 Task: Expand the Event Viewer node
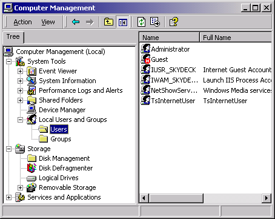(x=20, y=71)
